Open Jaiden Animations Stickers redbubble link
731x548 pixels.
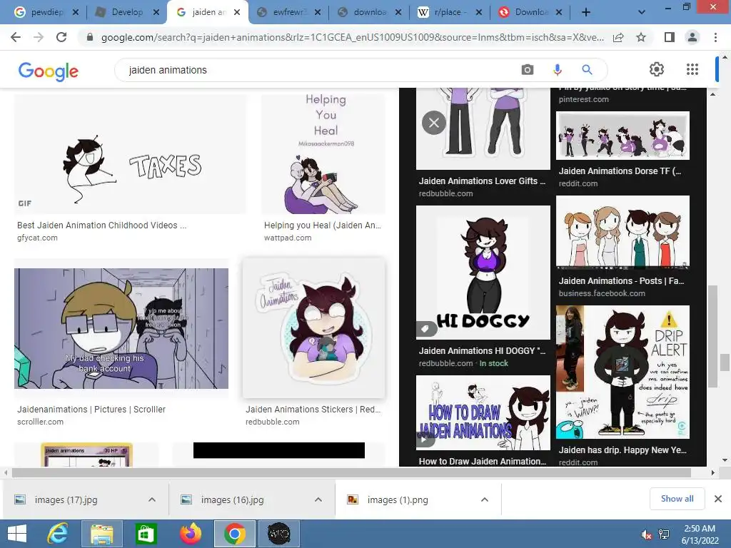[313, 409]
